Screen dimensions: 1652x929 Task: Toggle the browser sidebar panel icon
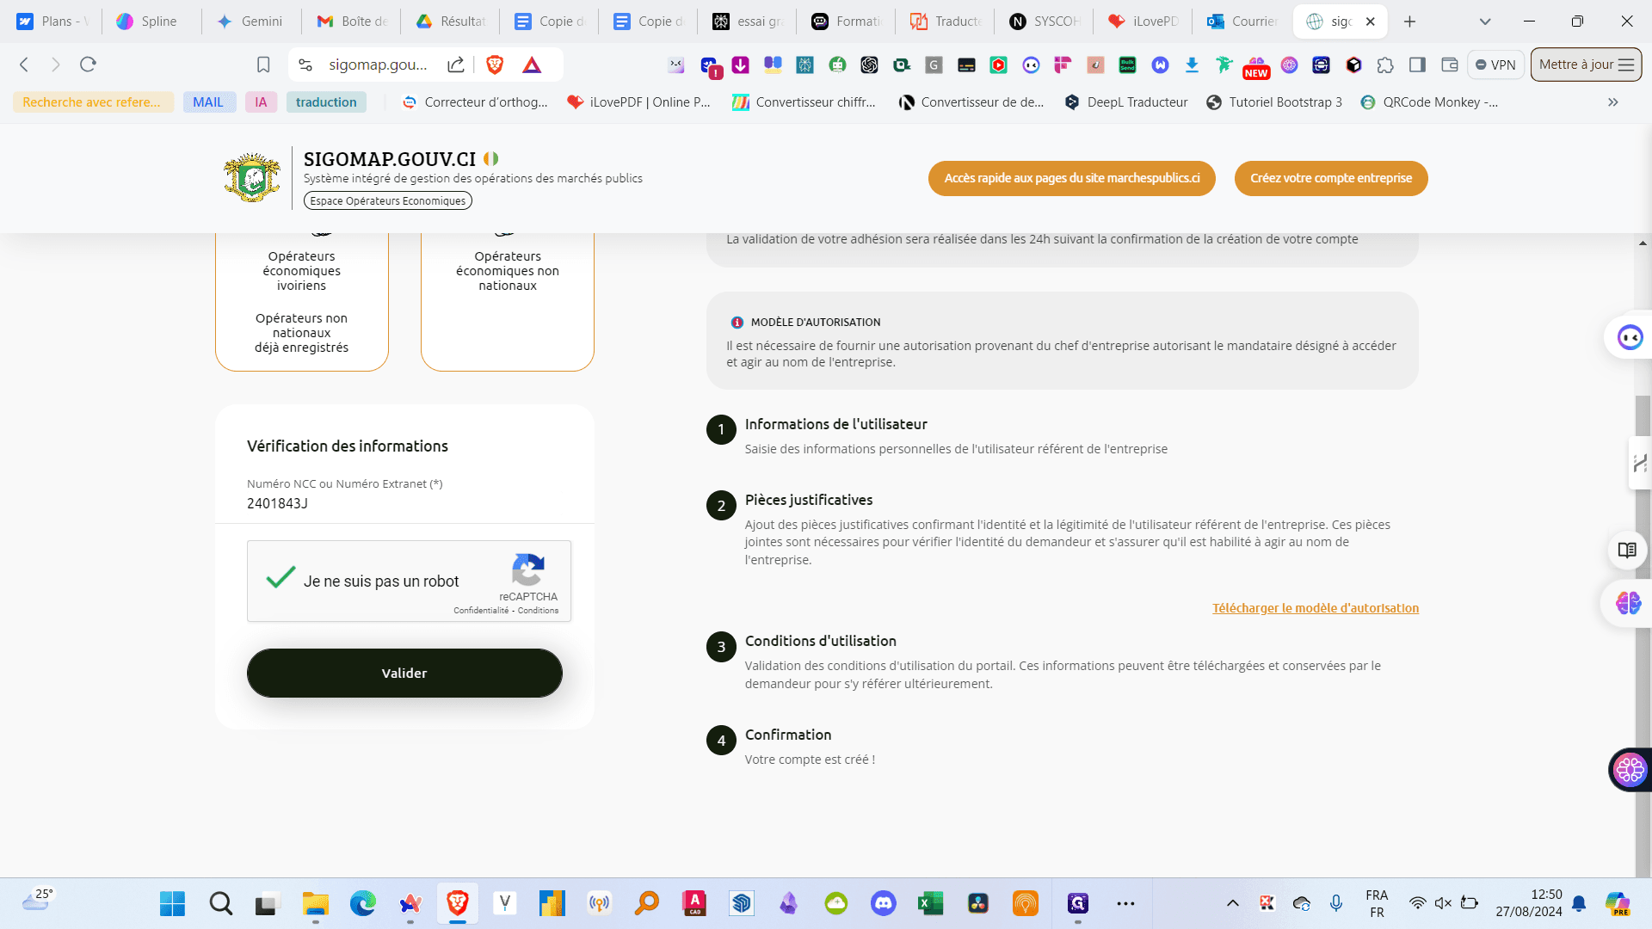[x=1417, y=65]
